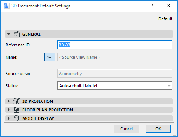The height and width of the screenshot is (137, 178).
Task: Click the FLOOR PLAN PROJECTION title
Action: [x=47, y=110]
